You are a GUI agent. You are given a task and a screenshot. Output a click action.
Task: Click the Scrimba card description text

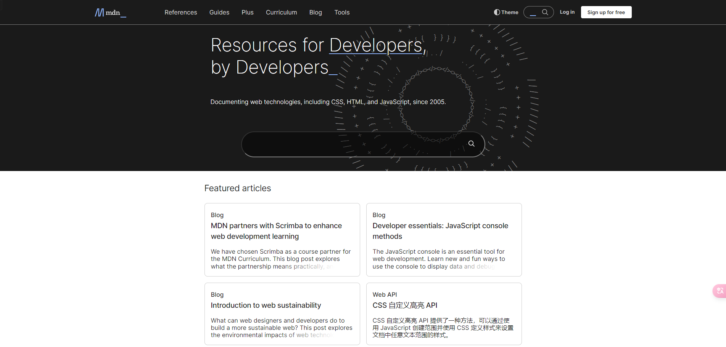click(281, 259)
